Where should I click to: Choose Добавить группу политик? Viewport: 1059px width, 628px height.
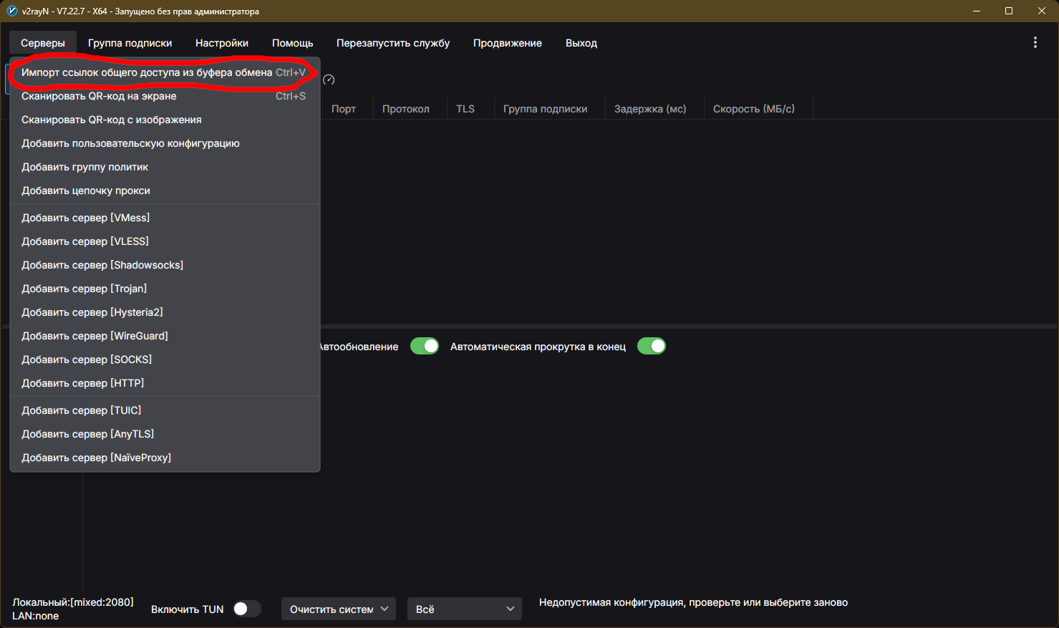tap(165, 167)
